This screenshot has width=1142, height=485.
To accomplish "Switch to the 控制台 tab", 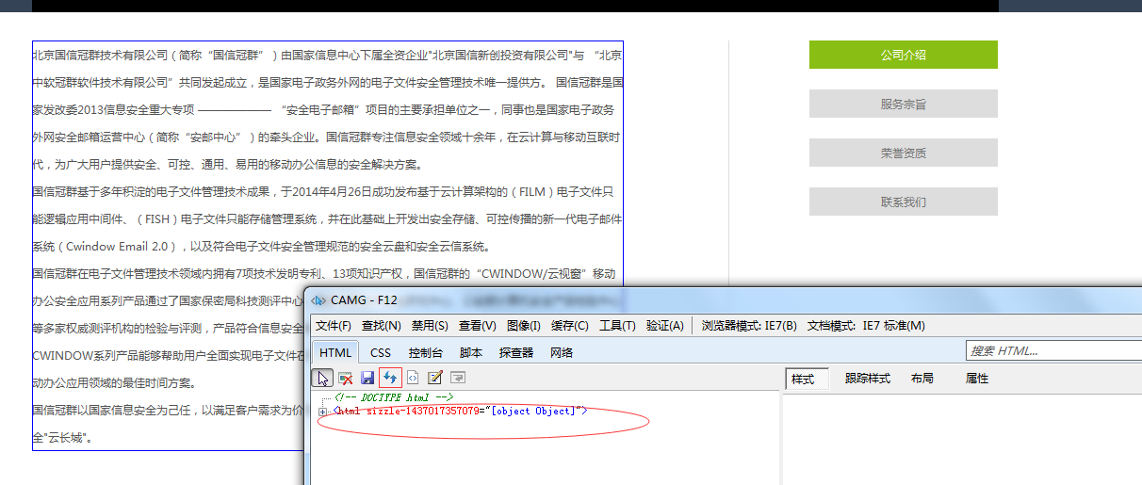I will pyautogui.click(x=426, y=352).
